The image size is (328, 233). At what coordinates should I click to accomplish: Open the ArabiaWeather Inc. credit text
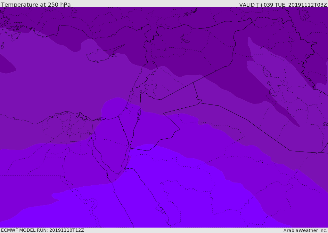pos(305,230)
